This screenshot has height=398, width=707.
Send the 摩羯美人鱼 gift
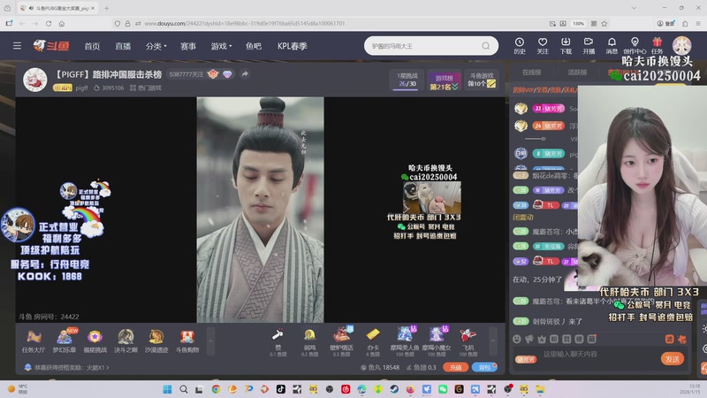[405, 341]
